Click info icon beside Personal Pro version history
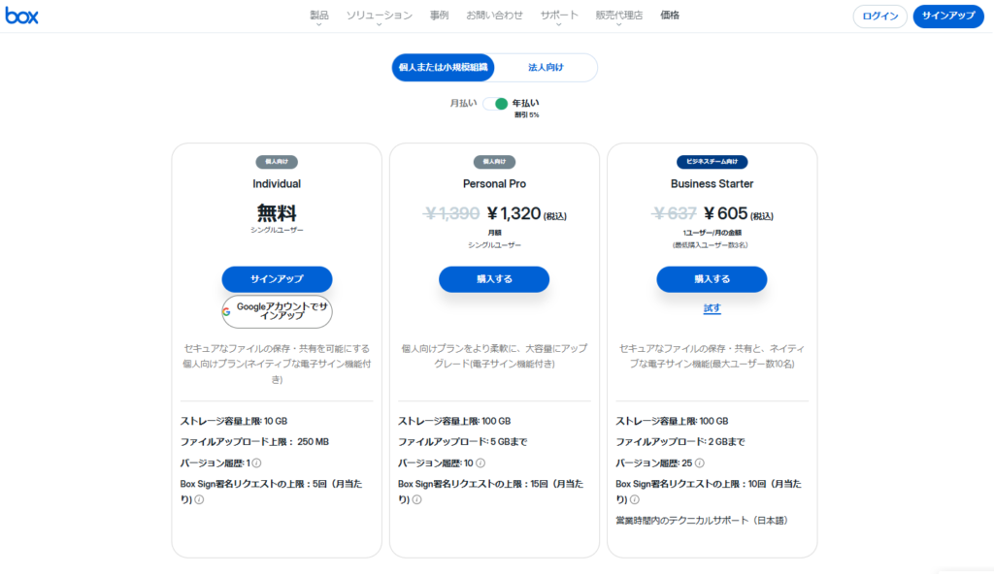 pos(481,462)
